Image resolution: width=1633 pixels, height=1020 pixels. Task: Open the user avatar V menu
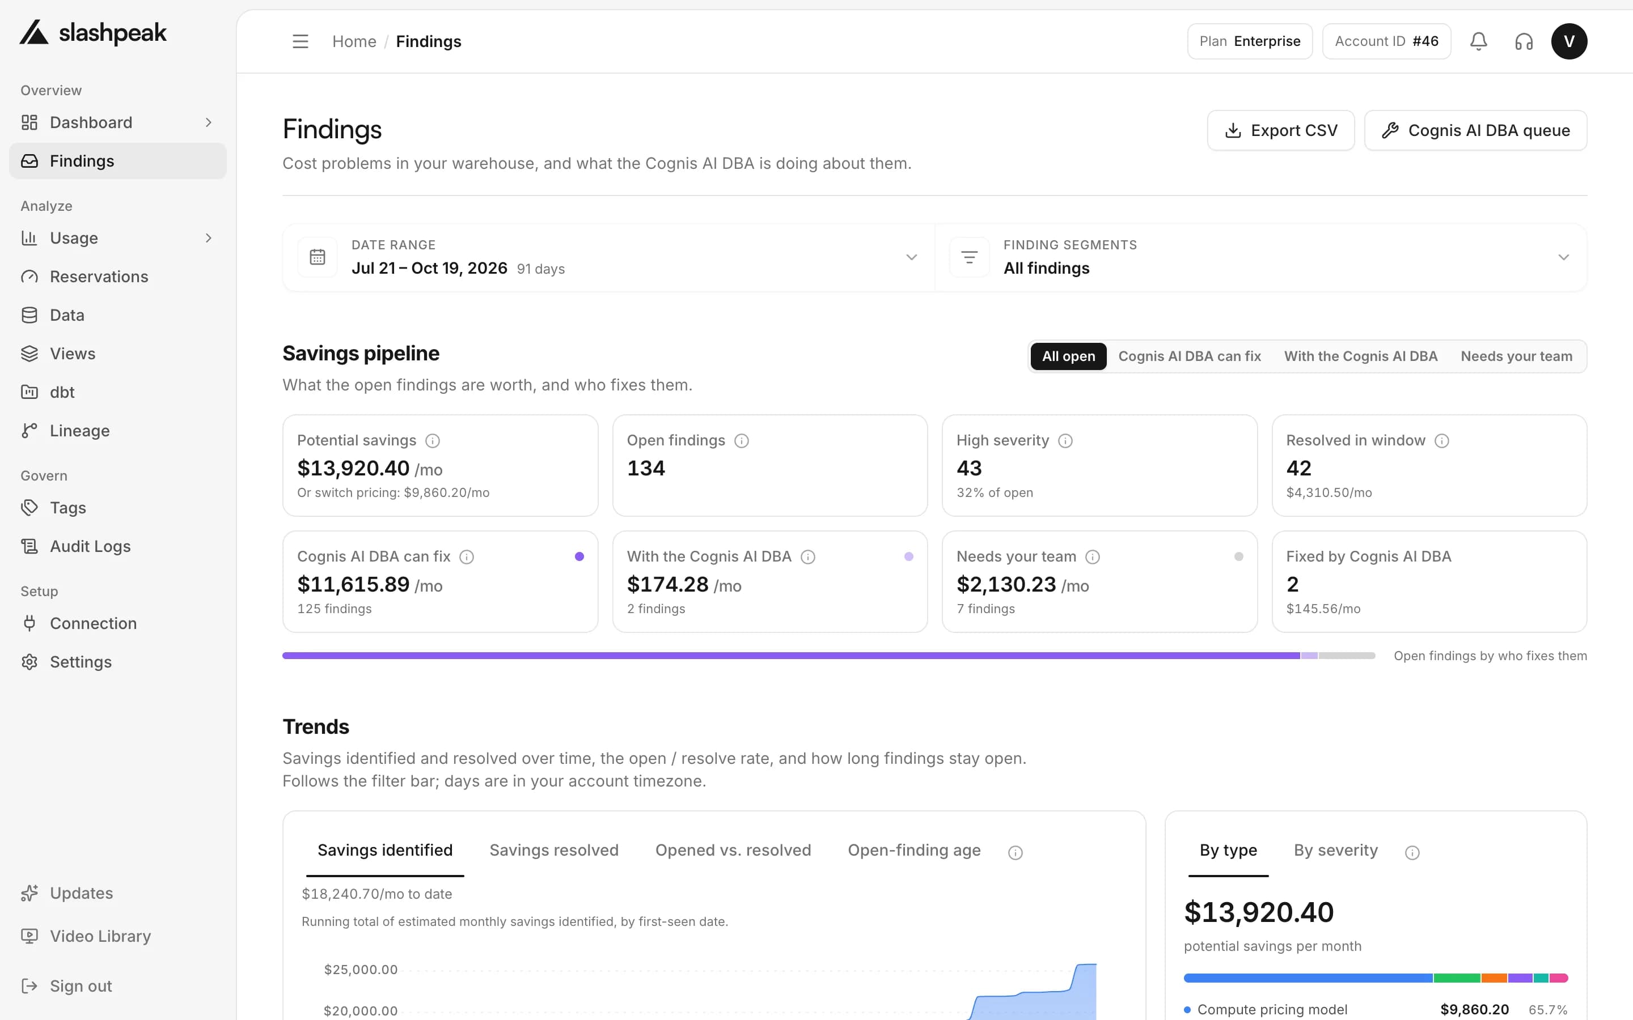1569,41
